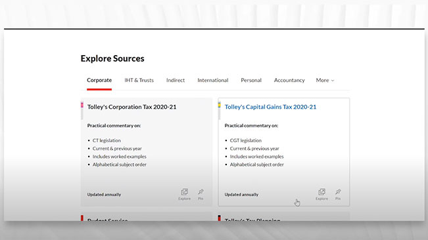
Task: Switch to the Personal tab
Action: click(251, 80)
